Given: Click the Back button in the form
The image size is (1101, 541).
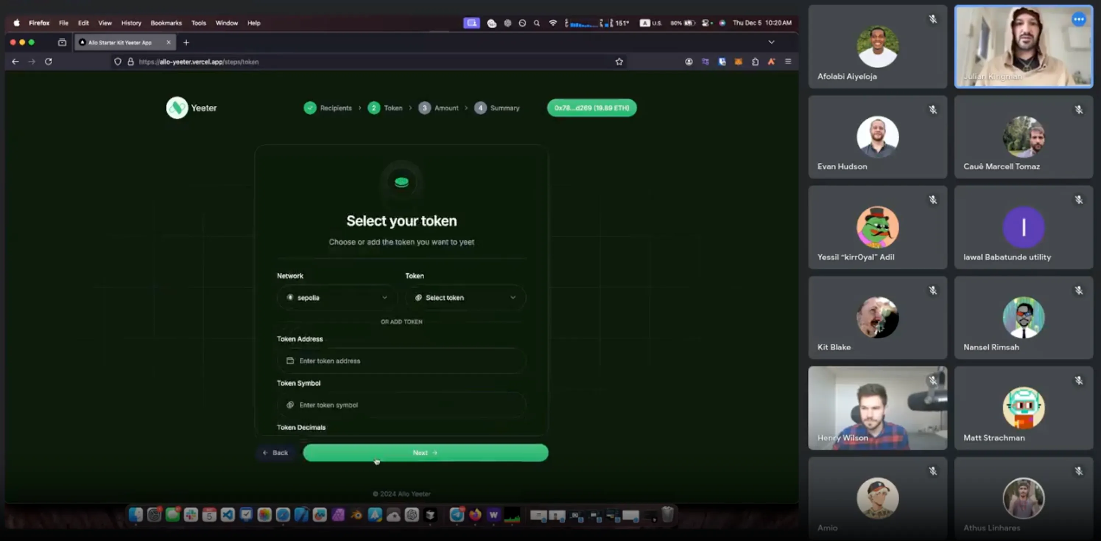Looking at the screenshot, I should 276,453.
